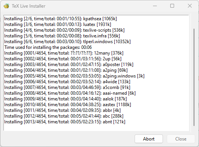This screenshot has height=147, width=199.
Task: Click the 'Time used for installing the packages' line
Action: tap(48, 47)
